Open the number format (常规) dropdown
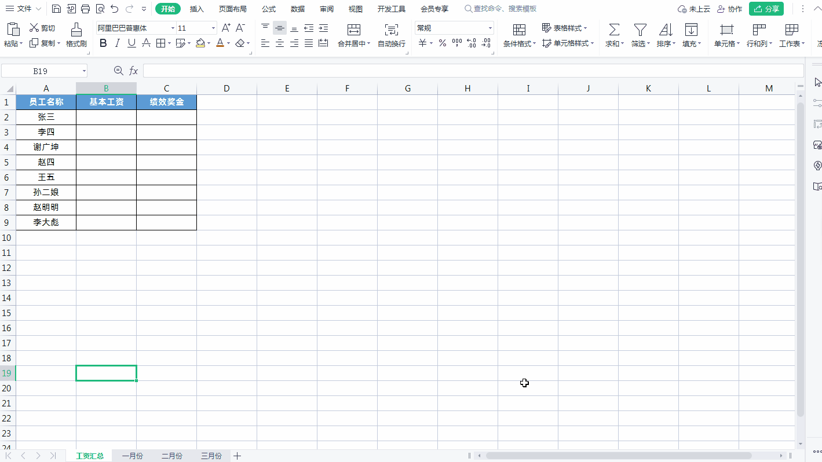This screenshot has width=822, height=462. [x=490, y=28]
